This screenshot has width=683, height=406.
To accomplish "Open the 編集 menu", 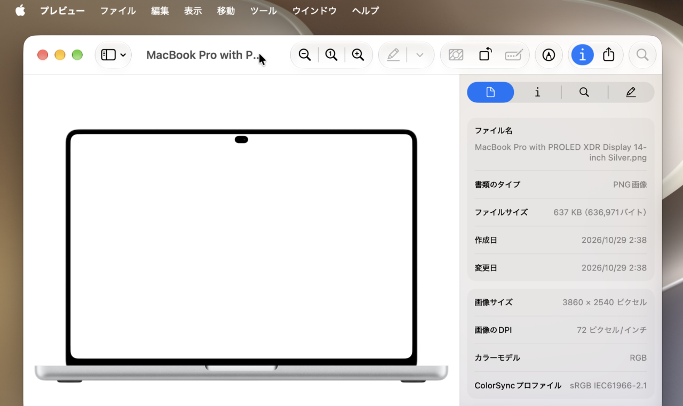I will (160, 11).
